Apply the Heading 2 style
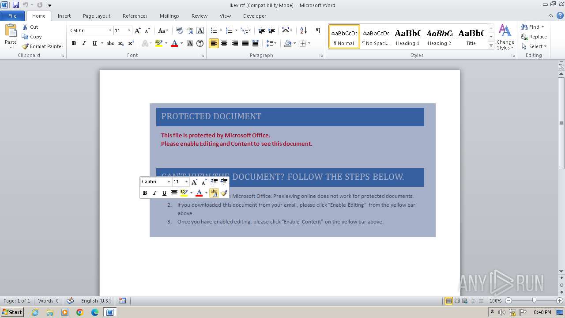565x318 pixels. pyautogui.click(x=439, y=37)
